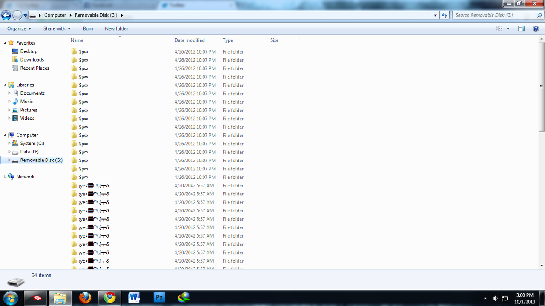Open the Videos library

tap(27, 118)
